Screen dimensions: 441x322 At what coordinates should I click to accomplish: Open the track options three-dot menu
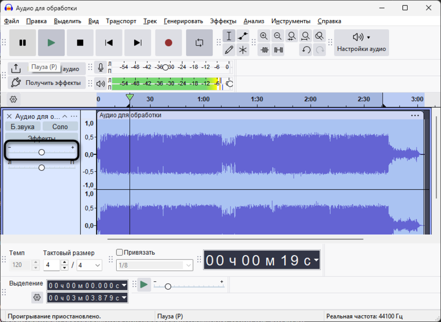tap(74, 116)
